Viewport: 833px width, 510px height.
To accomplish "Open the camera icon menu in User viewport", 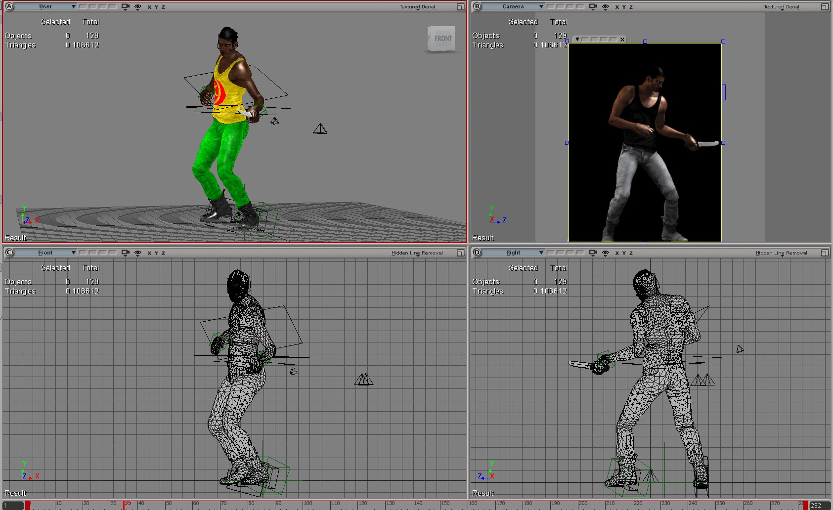I will pyautogui.click(x=126, y=7).
